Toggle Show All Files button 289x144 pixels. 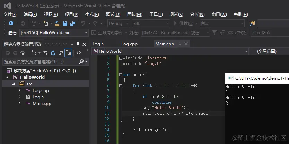[68, 53]
